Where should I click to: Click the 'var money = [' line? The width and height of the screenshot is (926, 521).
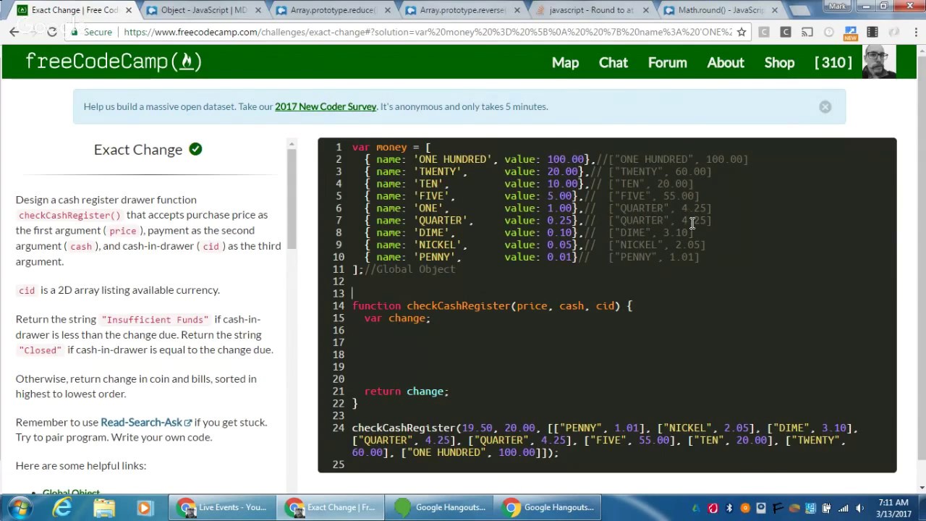tap(391, 147)
